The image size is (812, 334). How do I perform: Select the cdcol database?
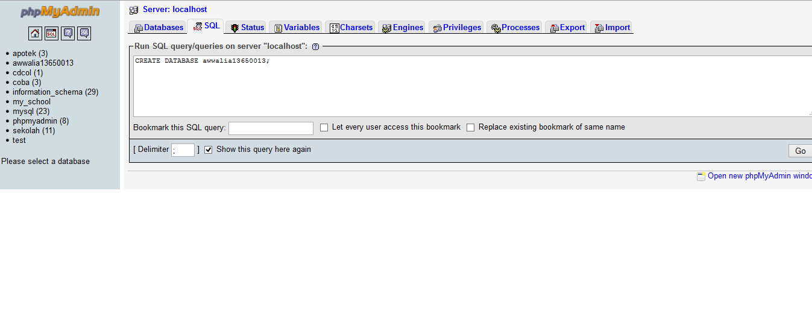click(28, 72)
